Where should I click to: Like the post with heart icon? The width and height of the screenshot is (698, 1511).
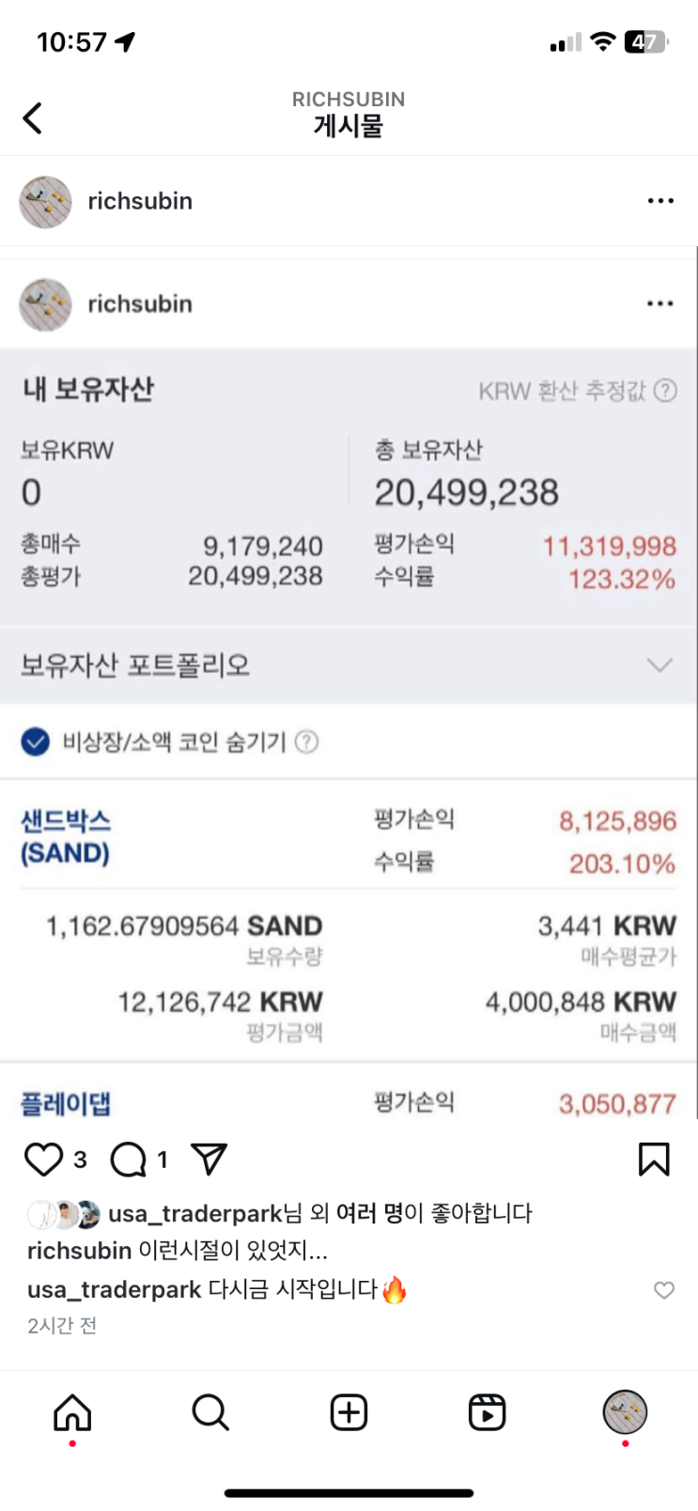click(x=43, y=1160)
